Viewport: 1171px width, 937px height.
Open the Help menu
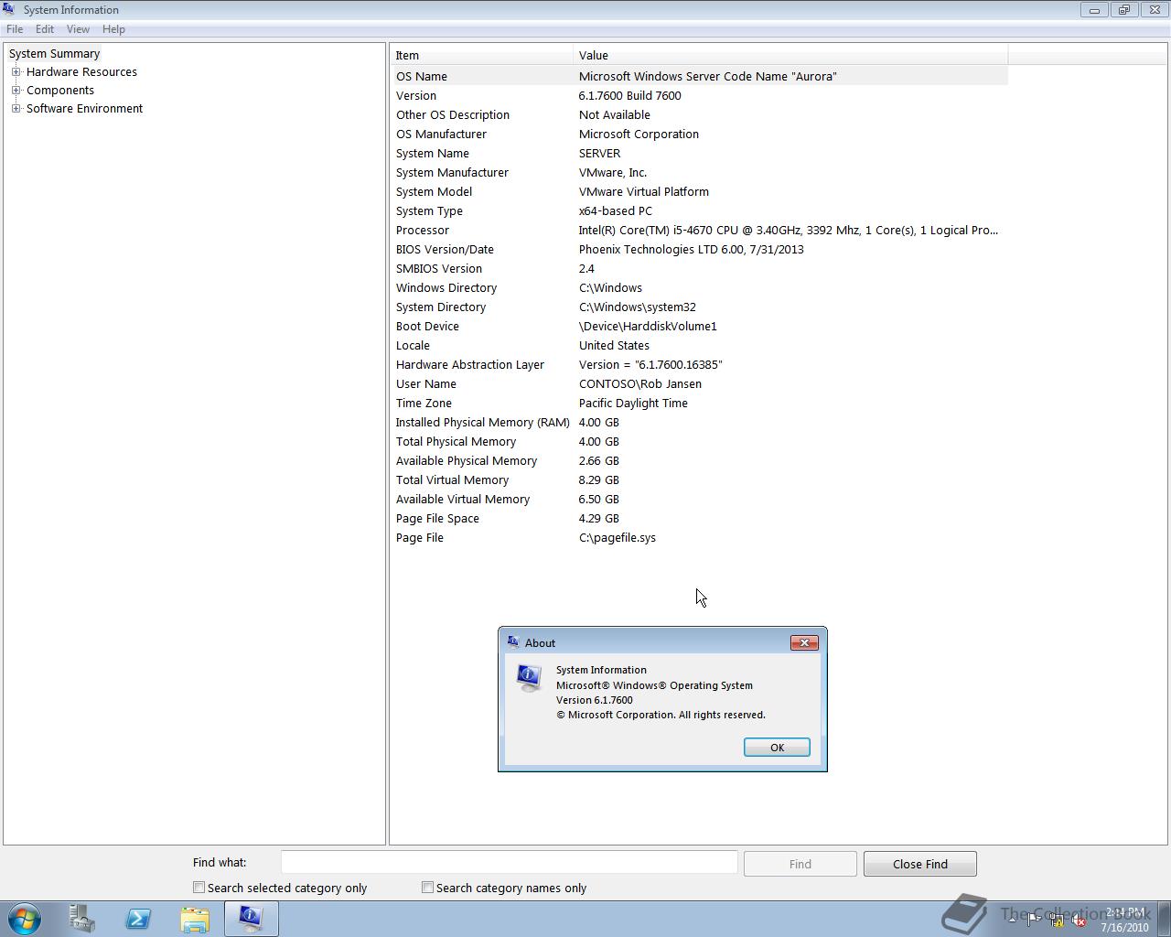[113, 29]
